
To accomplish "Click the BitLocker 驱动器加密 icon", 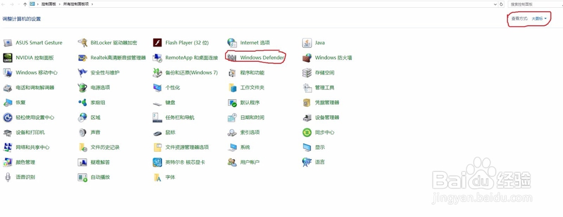I will [83, 43].
